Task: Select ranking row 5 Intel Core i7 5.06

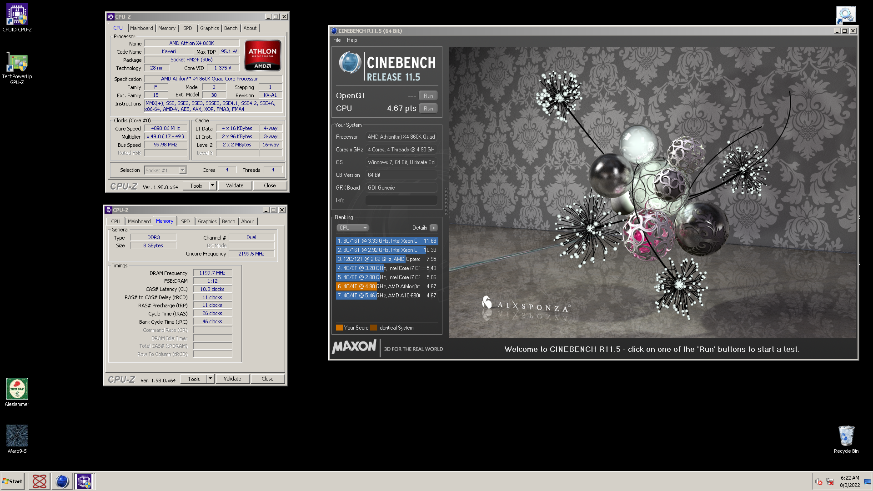Action: click(x=387, y=277)
